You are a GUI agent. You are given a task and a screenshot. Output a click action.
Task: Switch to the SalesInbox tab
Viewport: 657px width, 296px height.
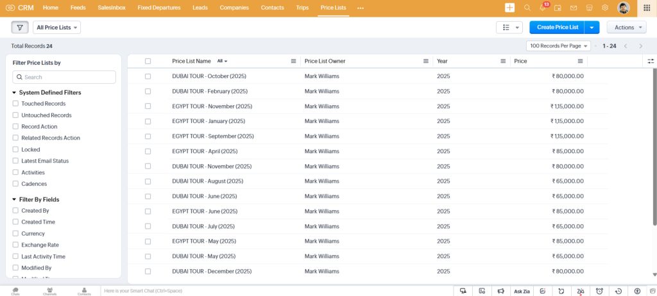[x=112, y=8]
